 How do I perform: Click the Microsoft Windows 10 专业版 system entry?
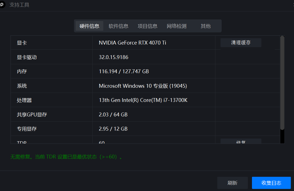(x=143, y=86)
